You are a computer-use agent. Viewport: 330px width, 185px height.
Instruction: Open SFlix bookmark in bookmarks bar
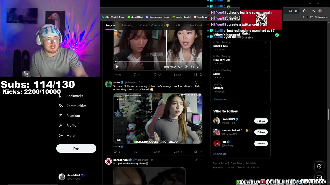pos(112,17)
